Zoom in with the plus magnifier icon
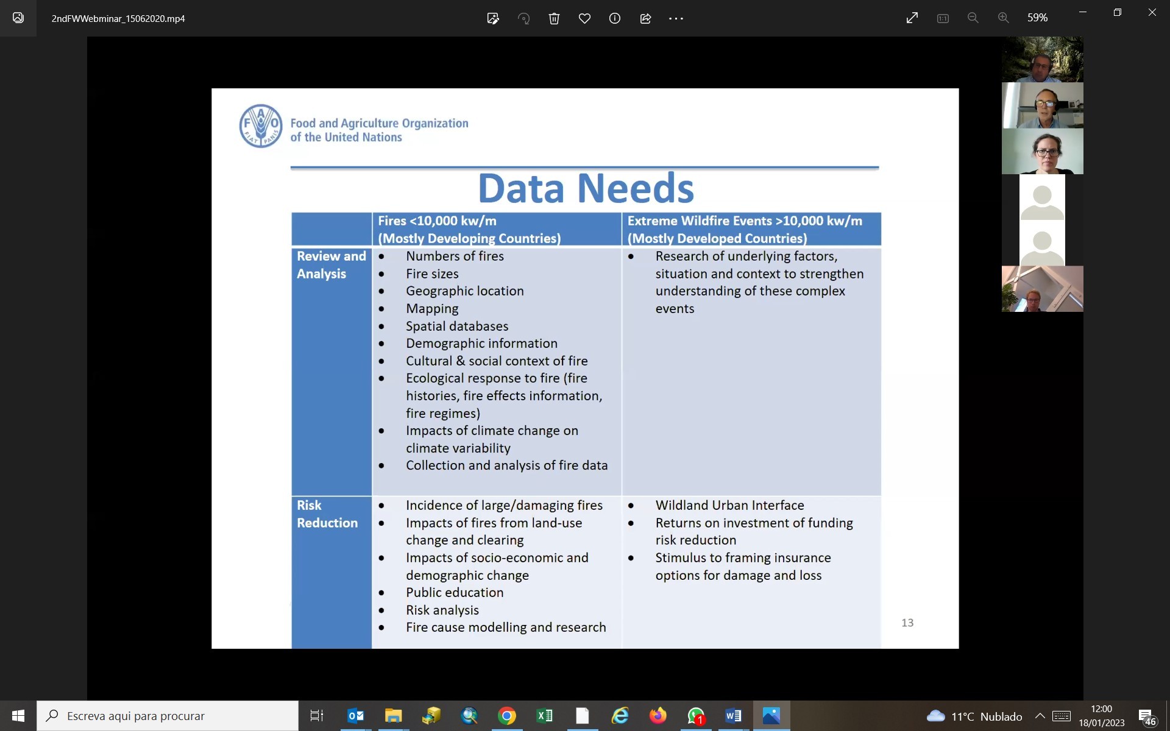The height and width of the screenshot is (731, 1170). (x=1004, y=18)
